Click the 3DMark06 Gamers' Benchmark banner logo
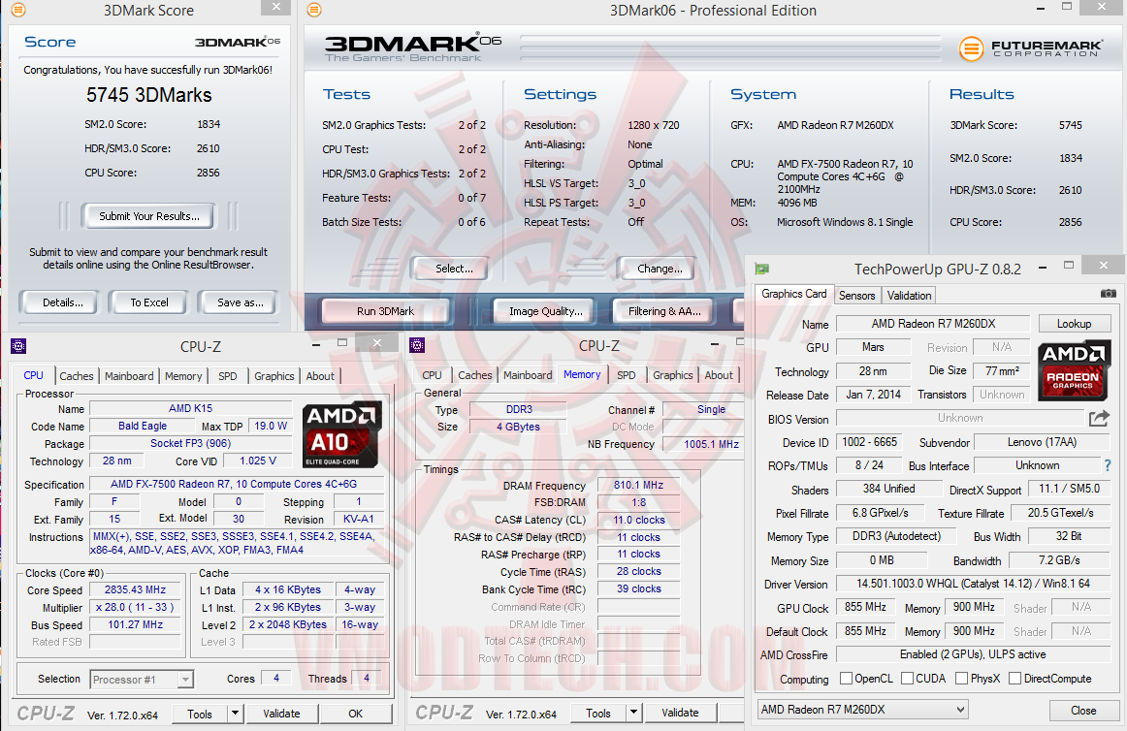This screenshot has height=731, width=1127. click(412, 48)
